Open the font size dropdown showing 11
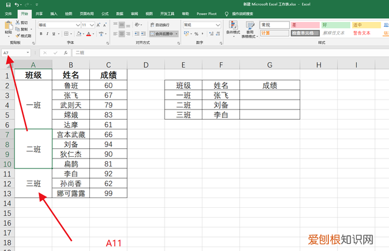The image size is (389, 251). pyautogui.click(x=92, y=25)
